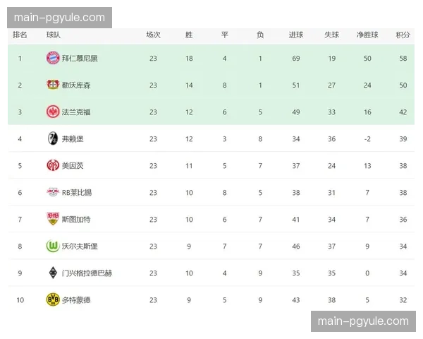Click the VfB Stuttgart club logo
The width and height of the screenshot is (423, 339).
[x=53, y=219]
